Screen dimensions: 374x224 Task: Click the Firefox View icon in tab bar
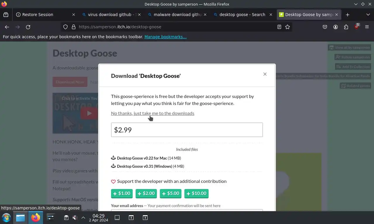tap(6, 15)
